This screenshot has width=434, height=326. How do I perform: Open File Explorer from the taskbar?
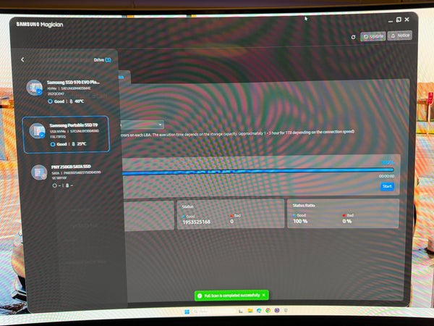[250, 311]
